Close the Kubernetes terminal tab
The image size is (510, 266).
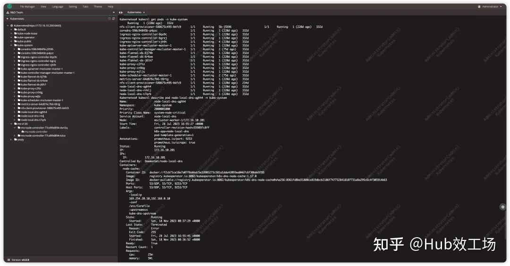(144, 12)
